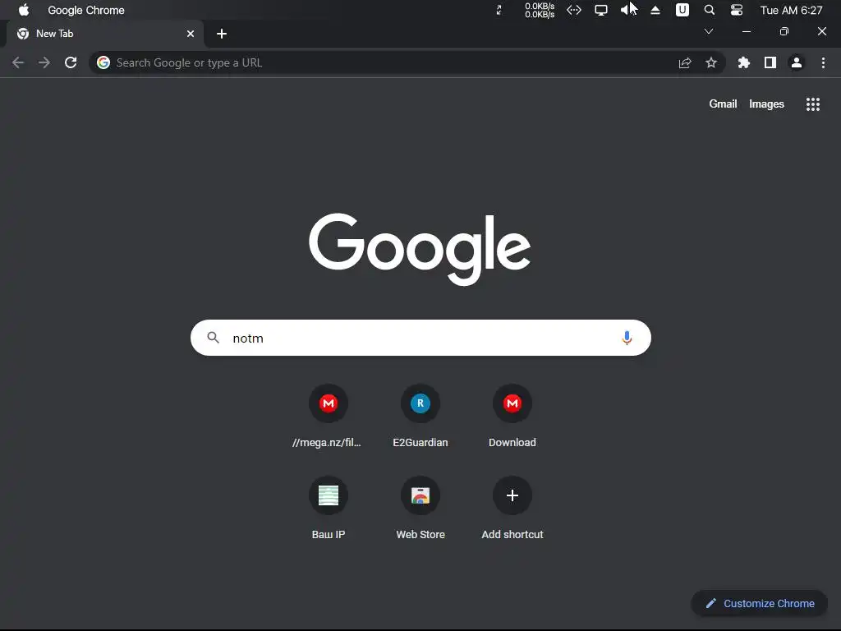Open the clock showing Tue AM 6:27

click(x=791, y=10)
